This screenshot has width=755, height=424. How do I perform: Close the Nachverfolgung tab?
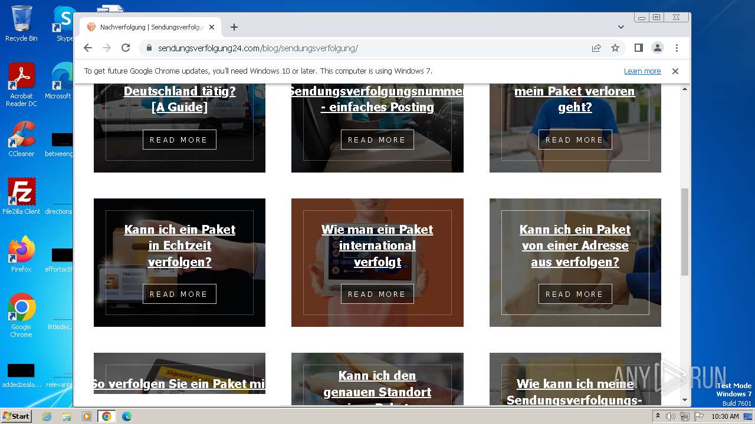pyautogui.click(x=212, y=27)
